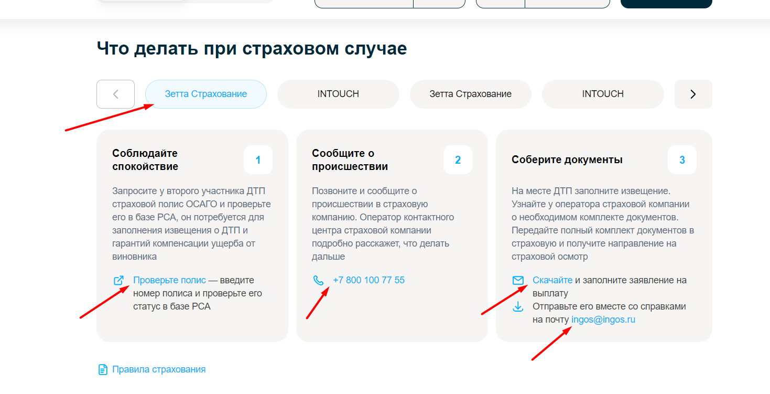The image size is (770, 394).
Task: Click the step 1 number badge
Action: tap(258, 160)
